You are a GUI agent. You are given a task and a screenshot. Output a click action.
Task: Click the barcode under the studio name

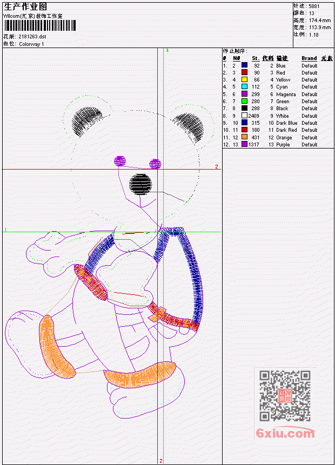tap(40, 25)
